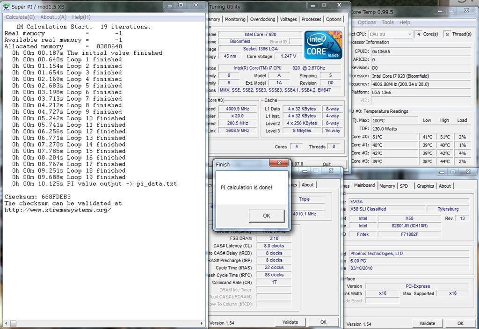Switch to the Monitoring tab

[x=235, y=19]
